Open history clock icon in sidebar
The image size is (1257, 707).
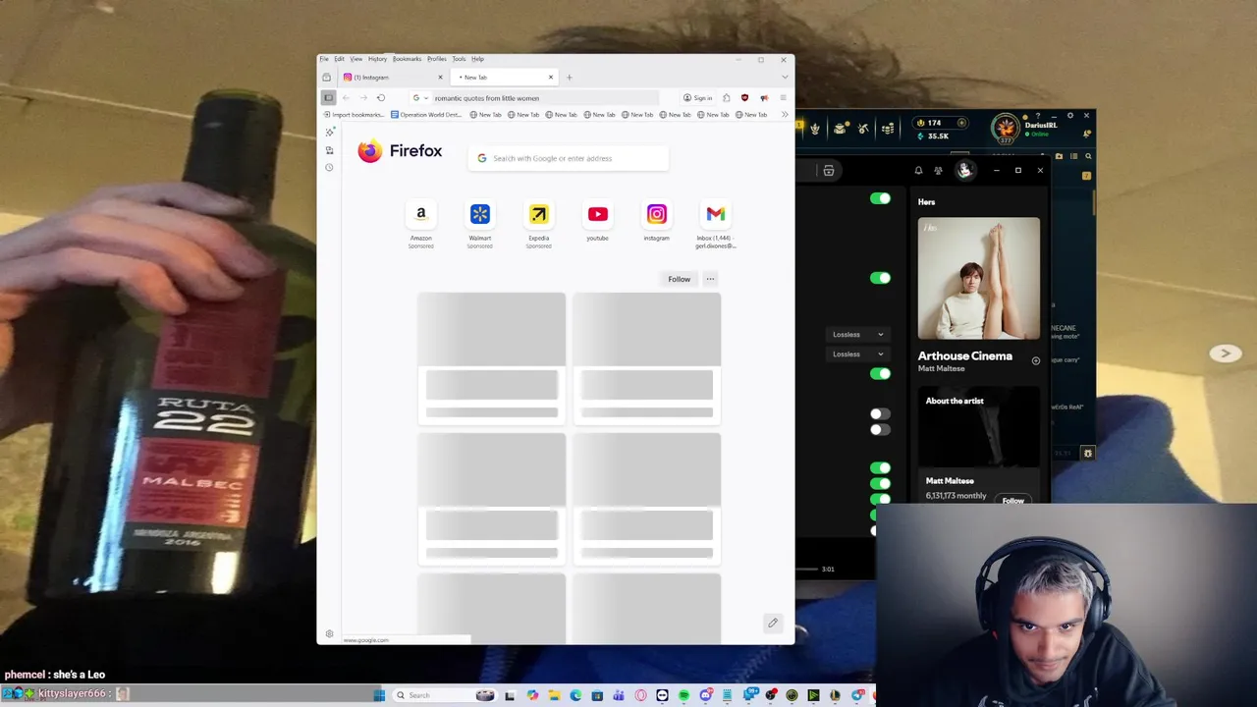pos(329,168)
